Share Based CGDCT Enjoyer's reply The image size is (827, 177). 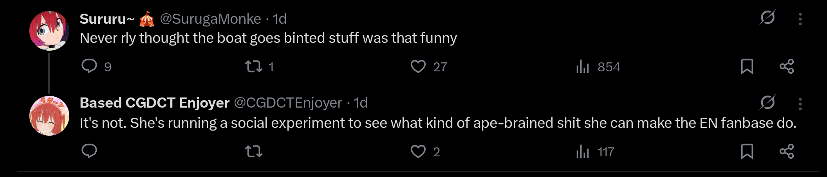tap(787, 151)
